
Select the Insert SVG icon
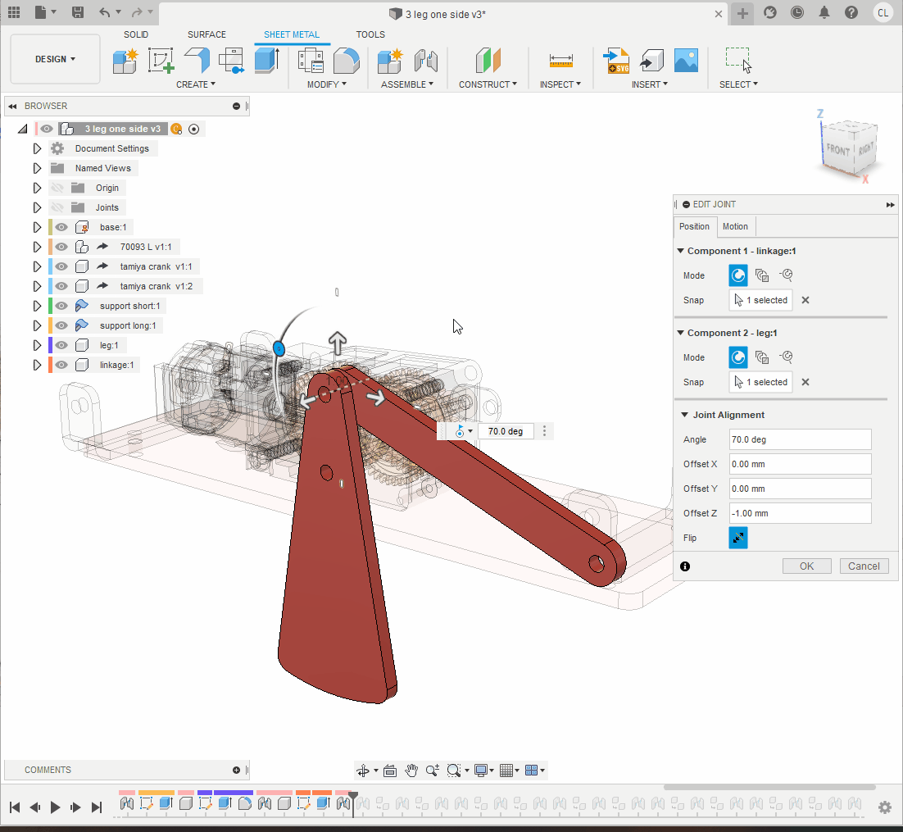pos(616,61)
